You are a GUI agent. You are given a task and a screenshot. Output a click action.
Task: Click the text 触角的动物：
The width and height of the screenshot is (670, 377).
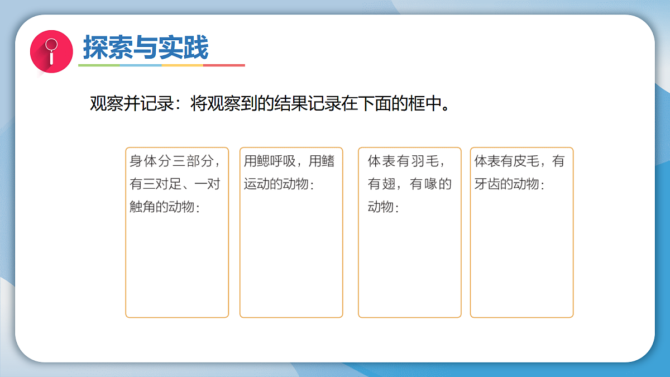[165, 207]
